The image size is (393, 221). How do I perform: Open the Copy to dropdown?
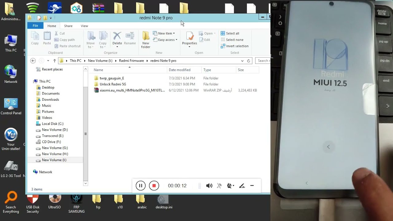[x=103, y=40]
